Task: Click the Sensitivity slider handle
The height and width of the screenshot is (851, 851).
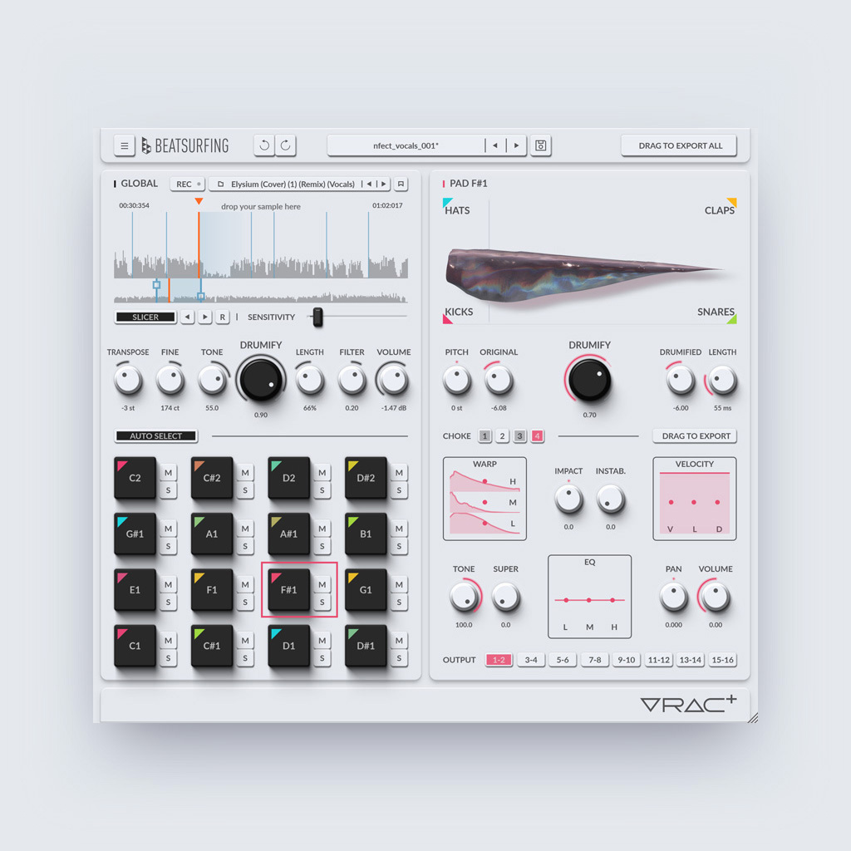Action: [318, 317]
